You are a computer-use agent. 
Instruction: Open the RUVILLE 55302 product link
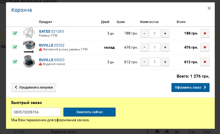pyautogui.click(x=52, y=45)
